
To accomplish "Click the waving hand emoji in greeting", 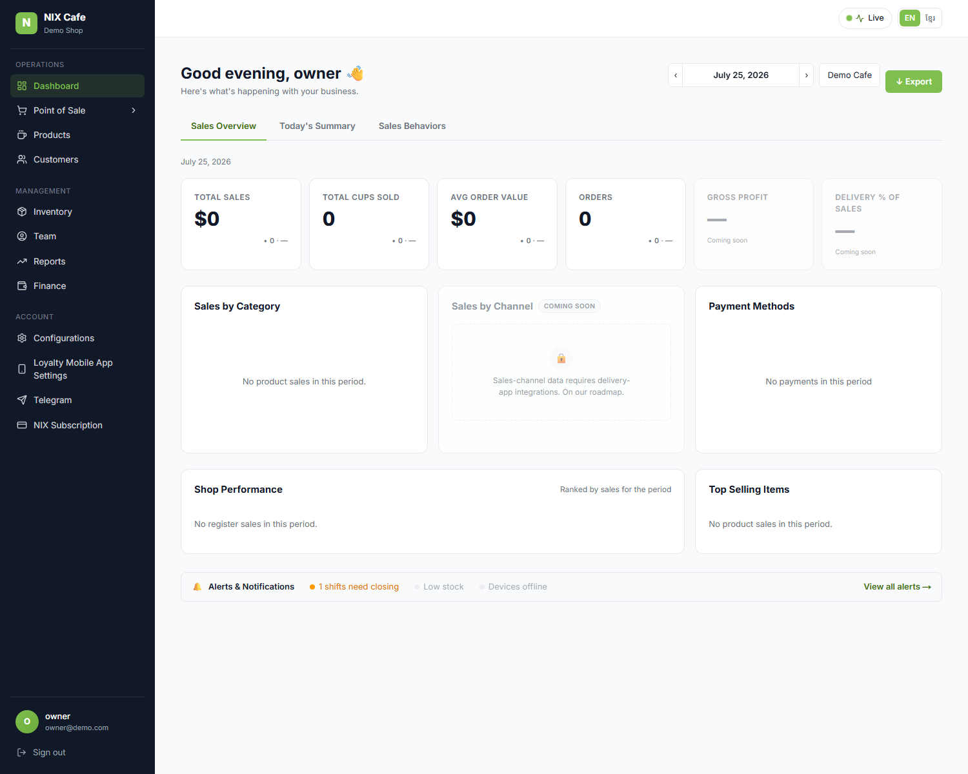I will (356, 74).
